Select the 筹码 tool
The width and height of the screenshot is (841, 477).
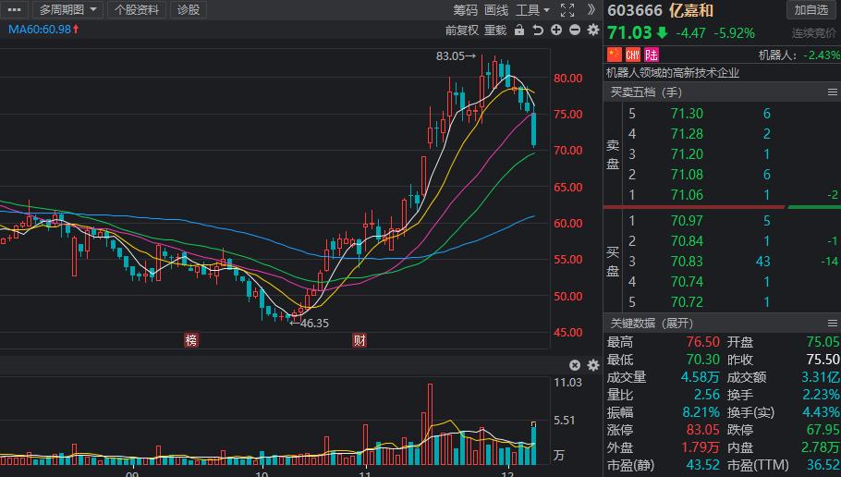pyautogui.click(x=465, y=10)
